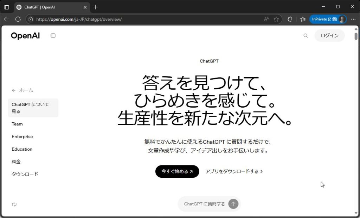Click the ChatGPT label above headline
Image resolution: width=360 pixels, height=218 pixels.
pyautogui.click(x=209, y=61)
